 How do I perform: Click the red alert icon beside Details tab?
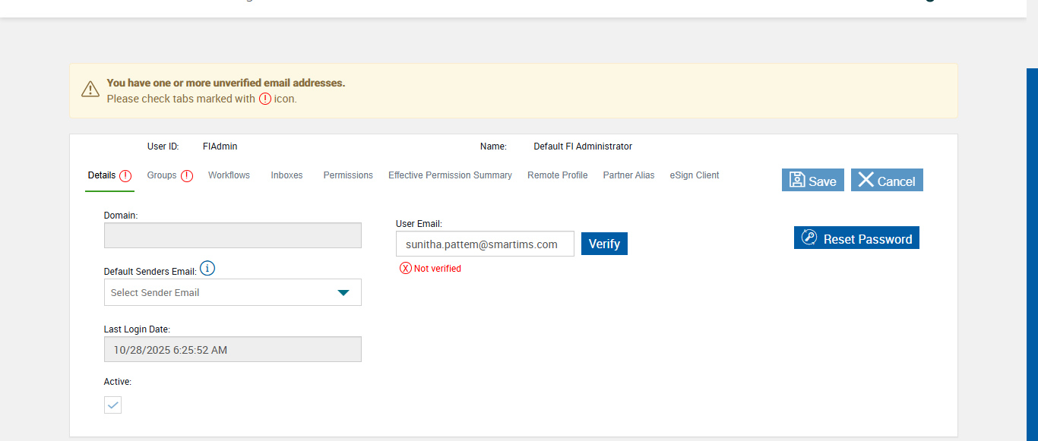pyautogui.click(x=125, y=176)
